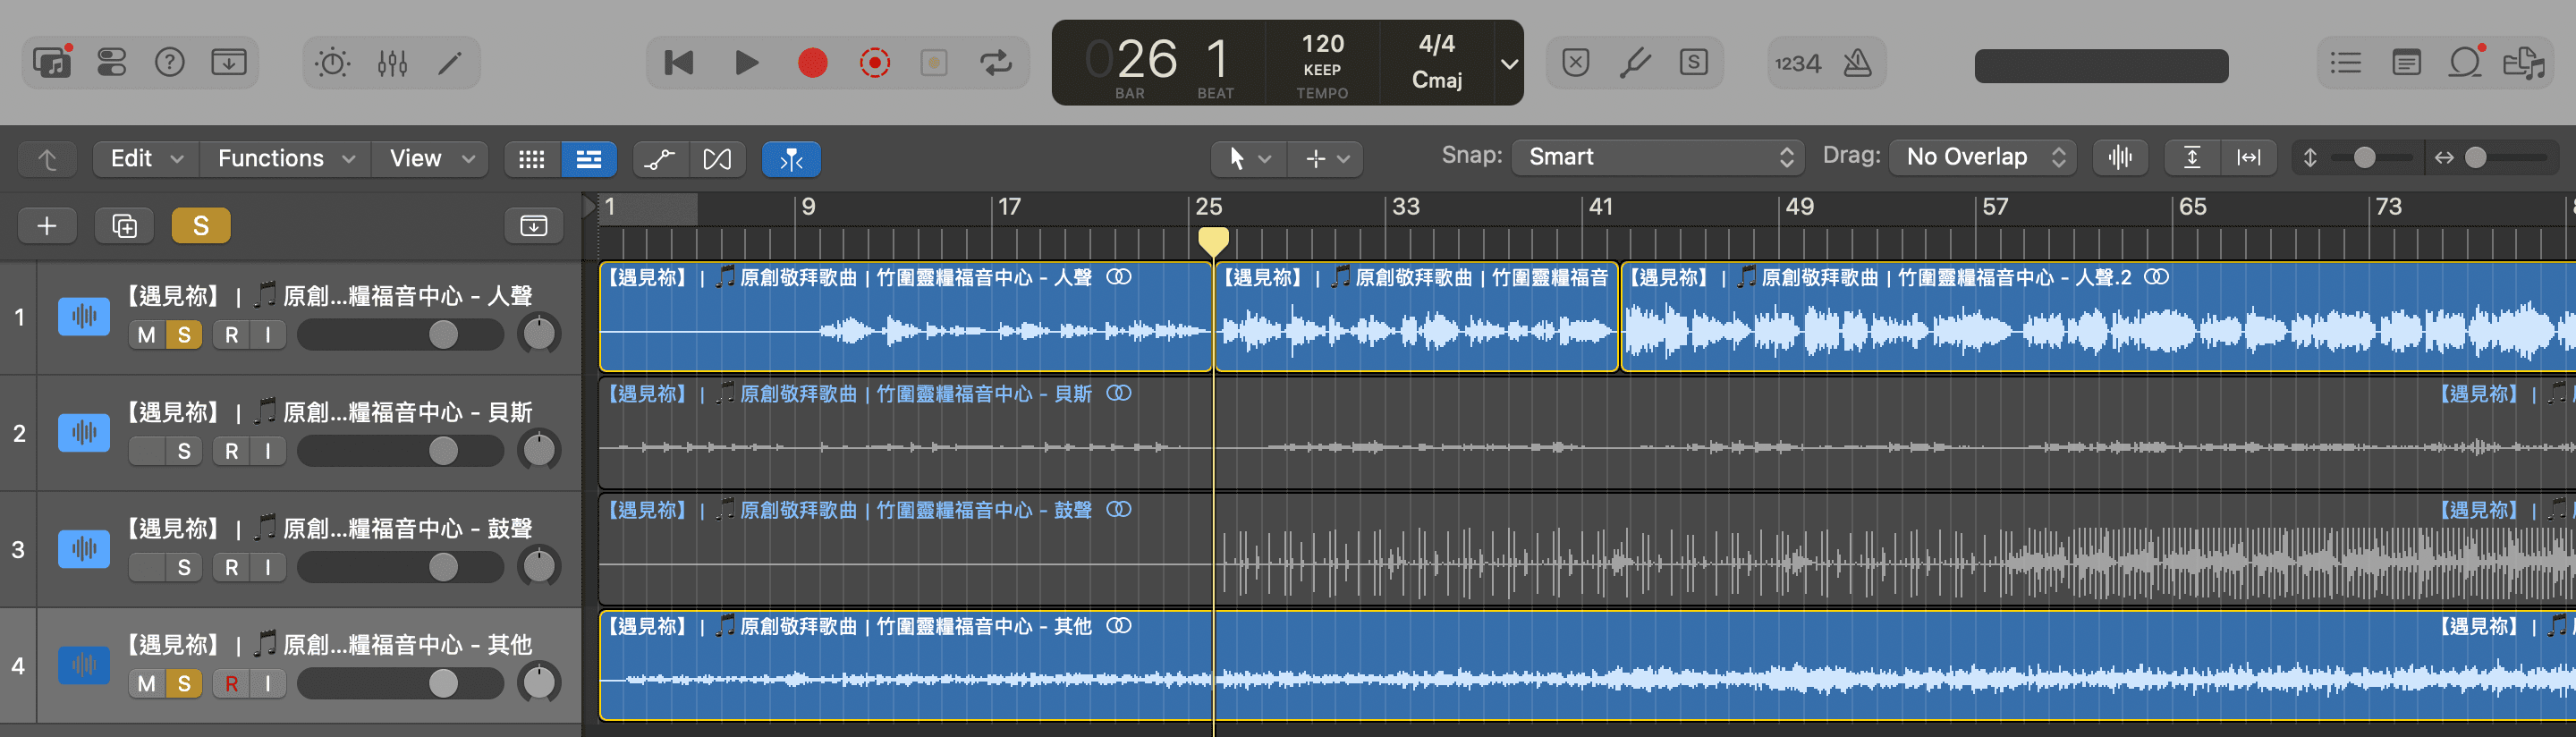Open the track header dropdown button
Viewport: 2576px width, 737px height.
tap(534, 226)
